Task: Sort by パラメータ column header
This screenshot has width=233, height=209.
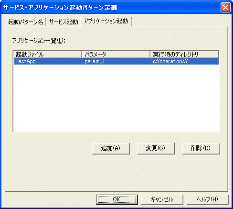Action: [x=116, y=55]
